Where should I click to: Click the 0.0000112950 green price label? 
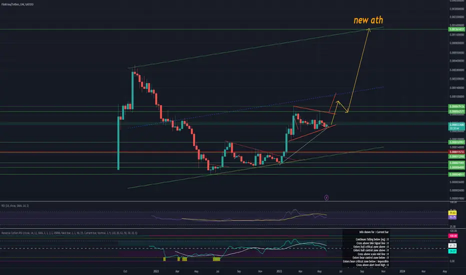(x=456, y=156)
